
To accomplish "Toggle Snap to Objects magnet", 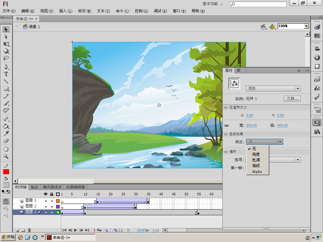I will coord(6,201).
